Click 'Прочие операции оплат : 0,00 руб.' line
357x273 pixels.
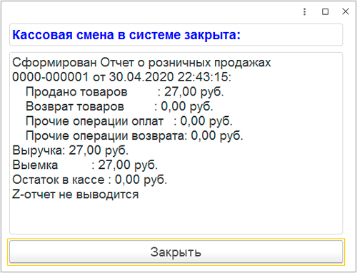(129, 121)
